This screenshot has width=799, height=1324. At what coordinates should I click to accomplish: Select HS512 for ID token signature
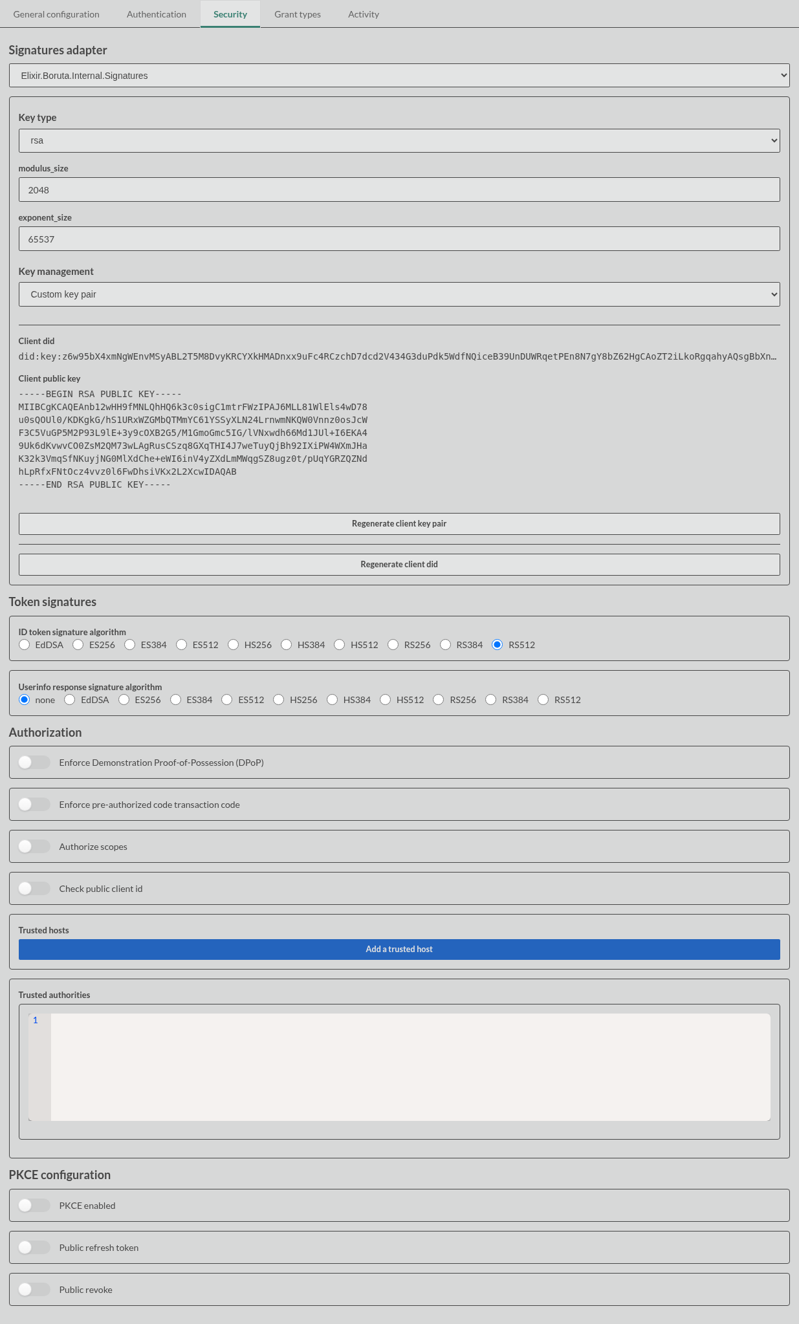click(x=340, y=645)
